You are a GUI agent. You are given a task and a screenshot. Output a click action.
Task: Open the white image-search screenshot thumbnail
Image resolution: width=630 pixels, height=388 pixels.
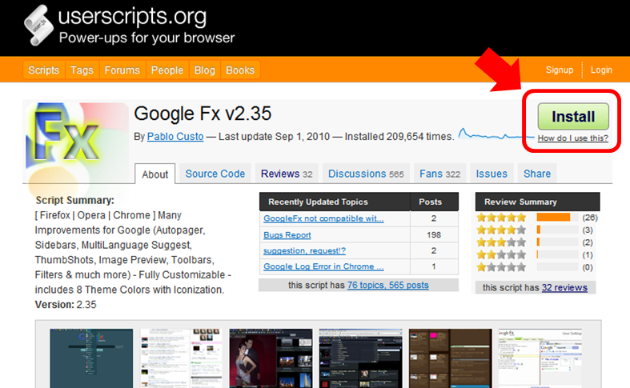tap(181, 358)
